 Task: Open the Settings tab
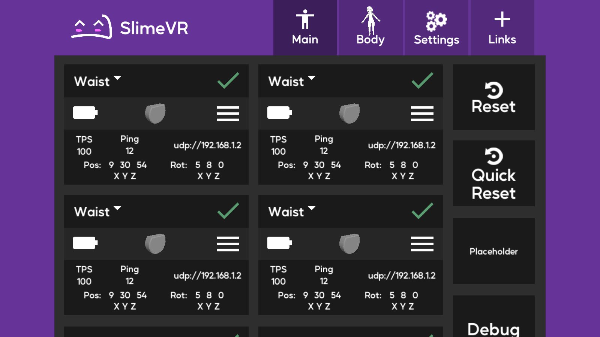(436, 28)
